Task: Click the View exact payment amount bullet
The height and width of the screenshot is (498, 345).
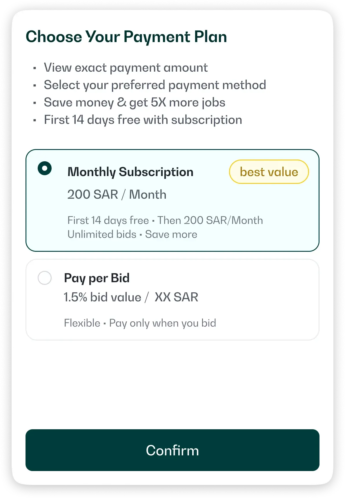Action: coord(126,67)
